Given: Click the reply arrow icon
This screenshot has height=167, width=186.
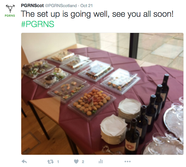Looking at the screenshot, I should click(24, 162).
